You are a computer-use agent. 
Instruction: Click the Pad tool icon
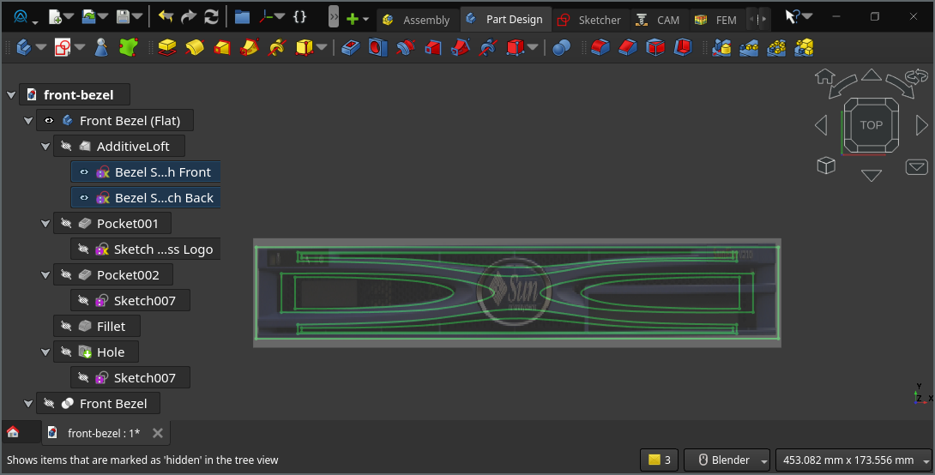tap(167, 48)
